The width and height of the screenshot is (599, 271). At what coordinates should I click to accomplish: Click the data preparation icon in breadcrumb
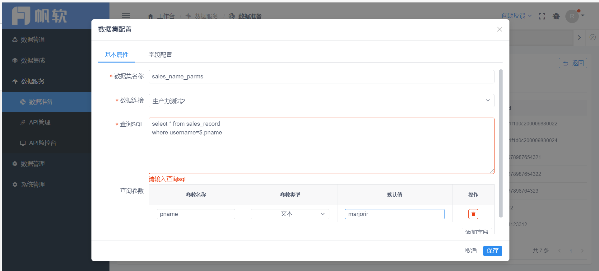click(x=232, y=16)
